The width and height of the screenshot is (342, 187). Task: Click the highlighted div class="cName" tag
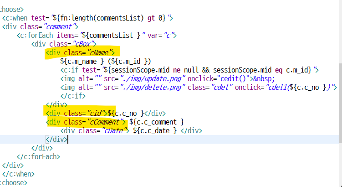(x=80, y=52)
